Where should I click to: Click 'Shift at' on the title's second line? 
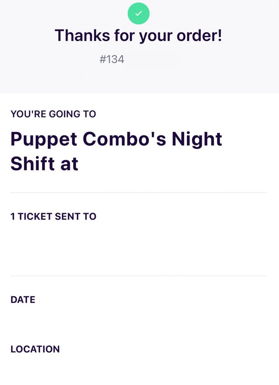point(44,164)
